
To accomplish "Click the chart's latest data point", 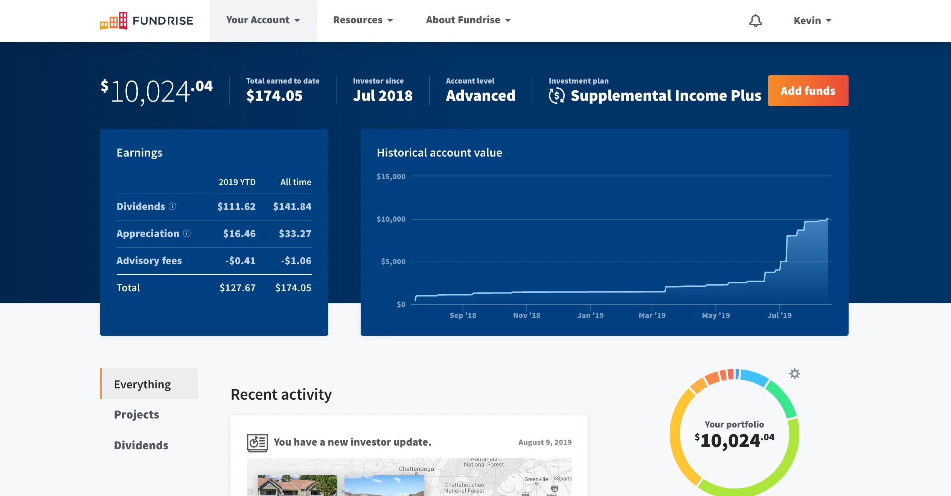I will click(x=827, y=219).
